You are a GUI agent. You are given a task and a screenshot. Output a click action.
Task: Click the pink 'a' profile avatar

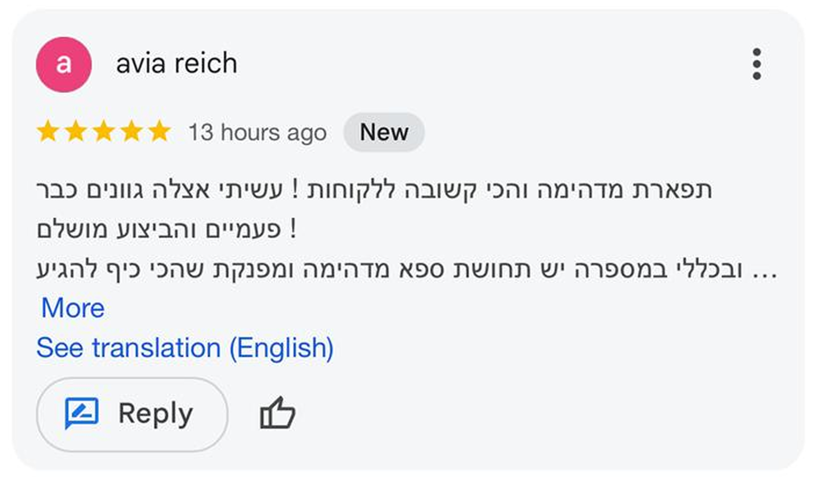(x=64, y=64)
